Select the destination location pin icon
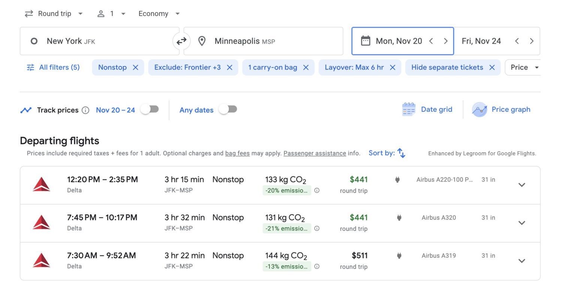The image size is (562, 297). click(202, 41)
